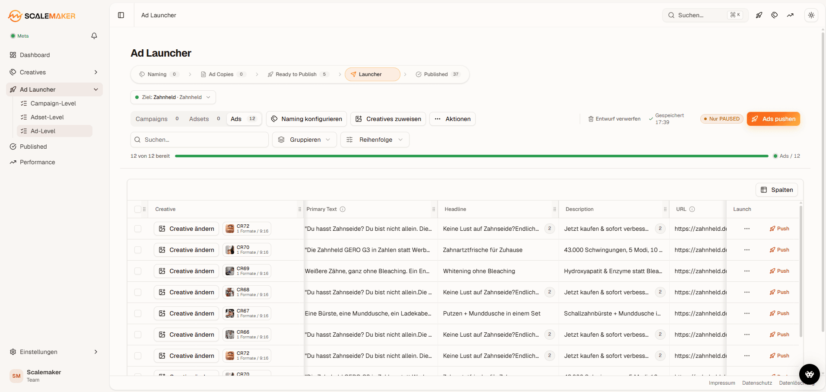Screen dimensions: 826x392
Task: Switch to the Campaigns tab
Action: [x=158, y=119]
